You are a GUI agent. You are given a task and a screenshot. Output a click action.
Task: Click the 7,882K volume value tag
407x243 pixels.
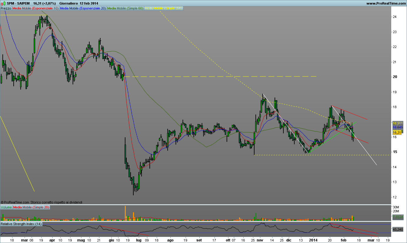click(398, 217)
